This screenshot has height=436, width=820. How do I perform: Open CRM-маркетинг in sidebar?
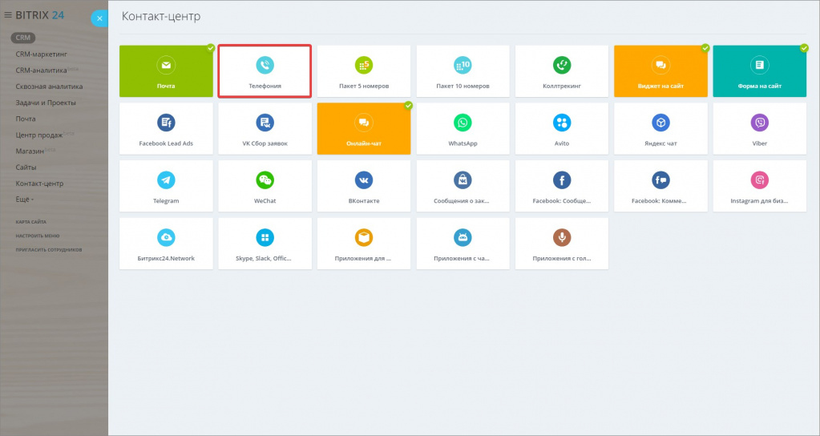coord(42,54)
